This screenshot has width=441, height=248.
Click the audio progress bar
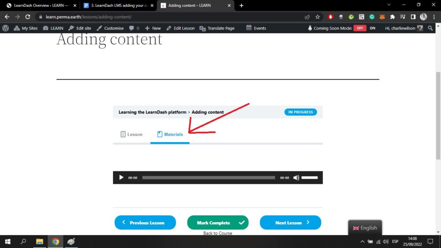[208, 177]
